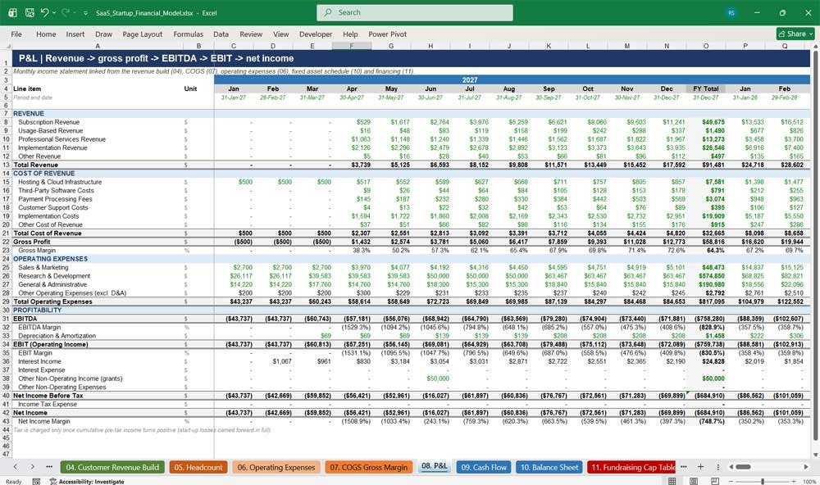Click the zoom out minus button
The image size is (820, 485).
(x=731, y=481)
